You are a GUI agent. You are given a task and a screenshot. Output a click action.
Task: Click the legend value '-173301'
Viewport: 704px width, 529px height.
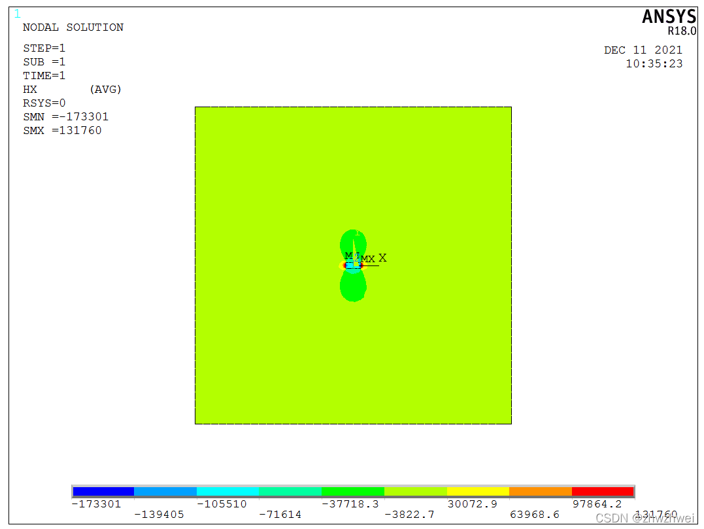(97, 504)
